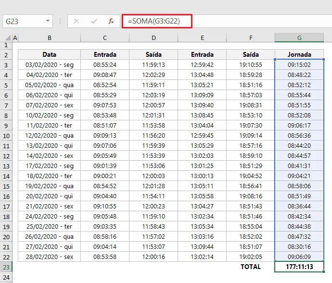Click cell with time 09:09:13
332x283 pixels.
click(105, 135)
